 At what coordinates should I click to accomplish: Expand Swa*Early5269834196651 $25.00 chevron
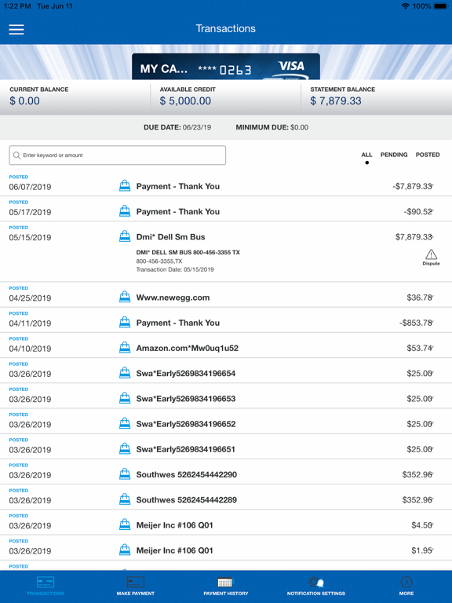[x=432, y=449]
